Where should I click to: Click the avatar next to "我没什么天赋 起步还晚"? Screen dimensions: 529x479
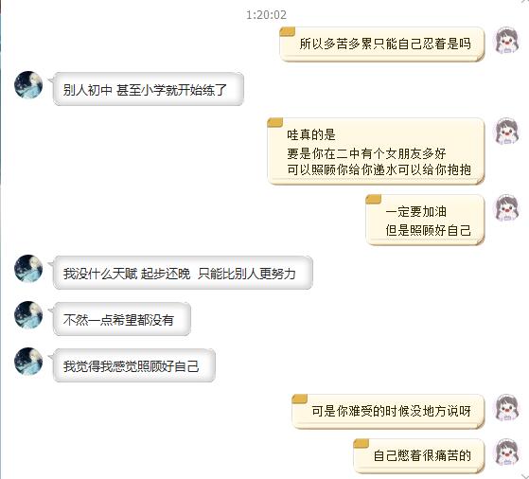[28, 268]
